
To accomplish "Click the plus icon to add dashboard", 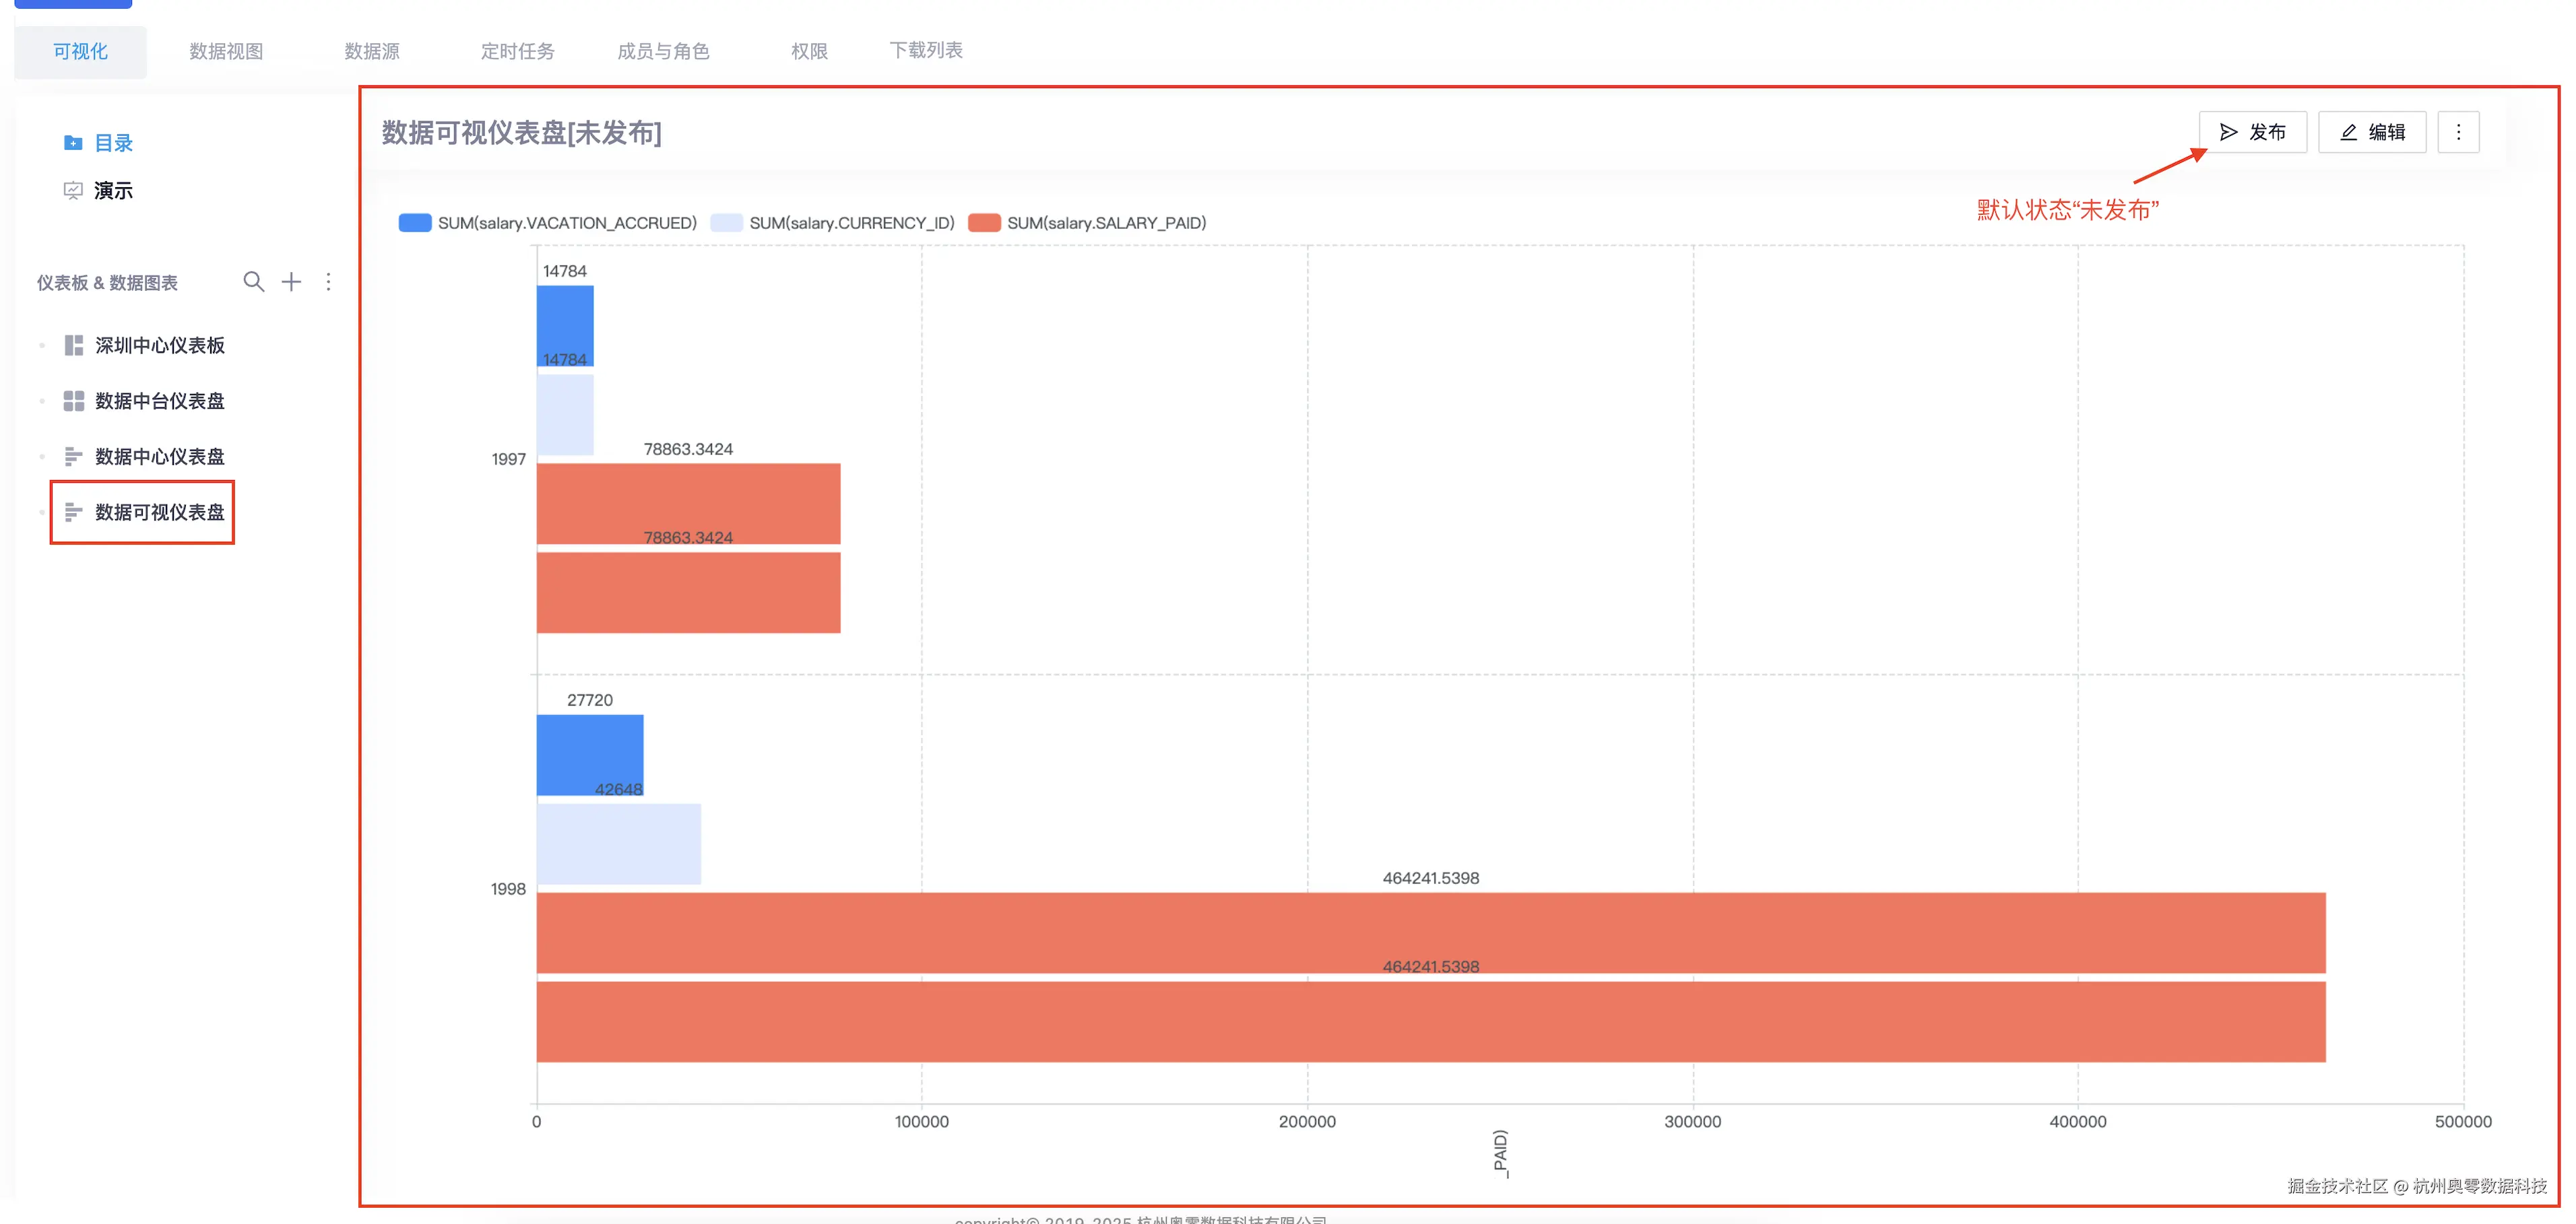I will click(x=291, y=282).
